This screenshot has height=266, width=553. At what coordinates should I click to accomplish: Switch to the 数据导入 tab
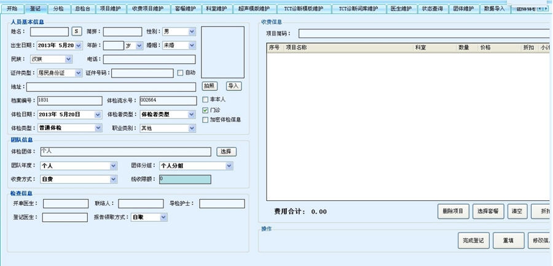click(x=495, y=9)
